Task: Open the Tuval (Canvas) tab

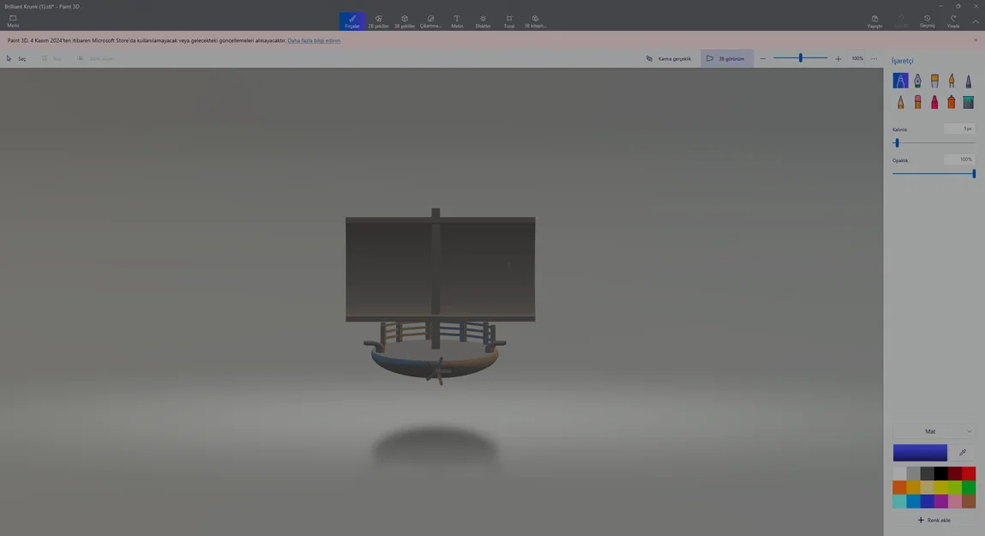Action: point(509,21)
